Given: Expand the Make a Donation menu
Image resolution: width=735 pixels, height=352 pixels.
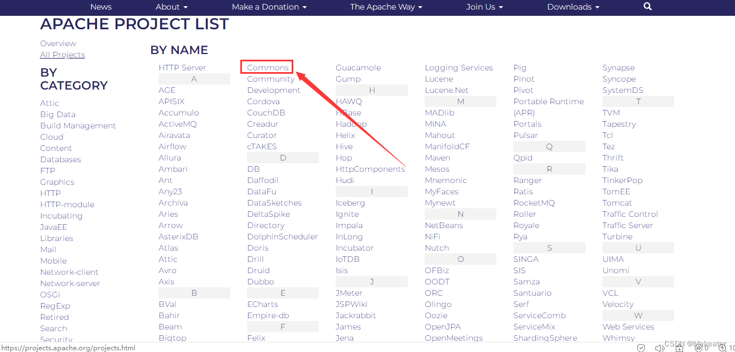Looking at the screenshot, I should click(x=269, y=7).
